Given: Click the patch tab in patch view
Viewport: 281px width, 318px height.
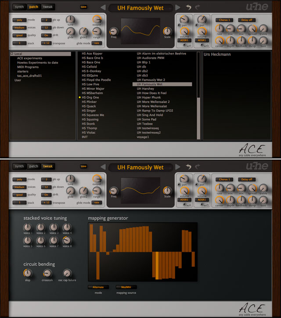Looking at the screenshot, I should [34, 7].
